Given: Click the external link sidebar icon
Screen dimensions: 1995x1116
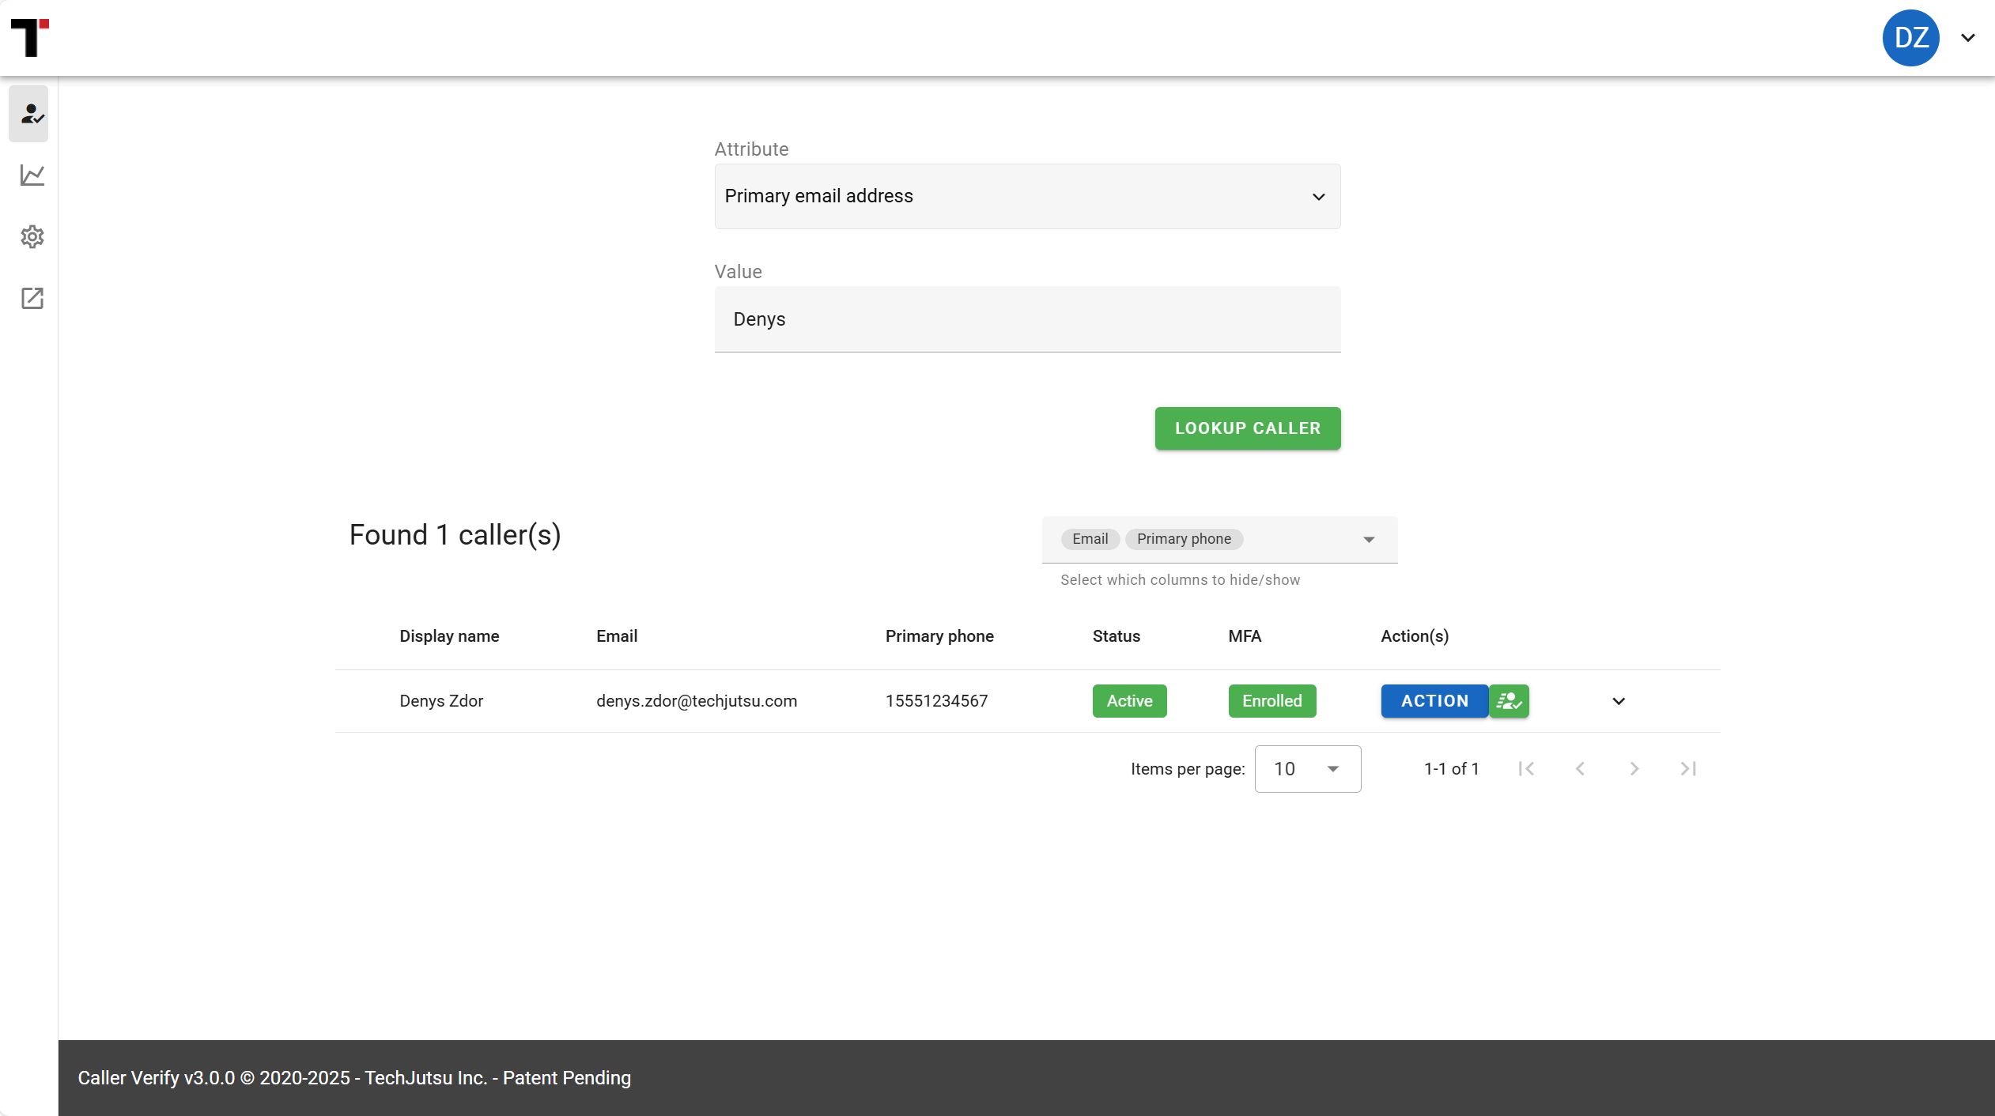Looking at the screenshot, I should click(32, 298).
